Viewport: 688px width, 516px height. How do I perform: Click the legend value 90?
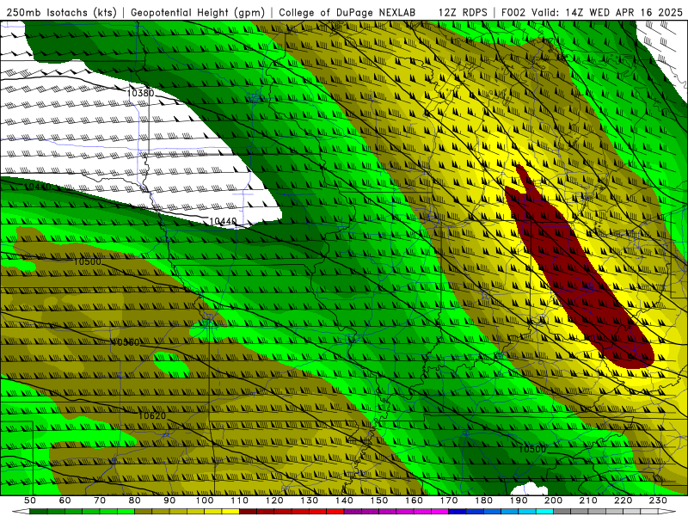point(169,501)
